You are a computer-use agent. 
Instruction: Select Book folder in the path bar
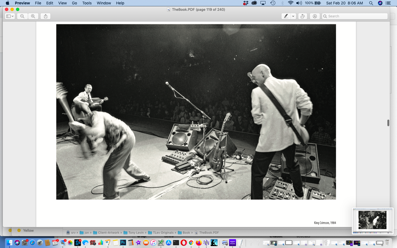coord(184,233)
